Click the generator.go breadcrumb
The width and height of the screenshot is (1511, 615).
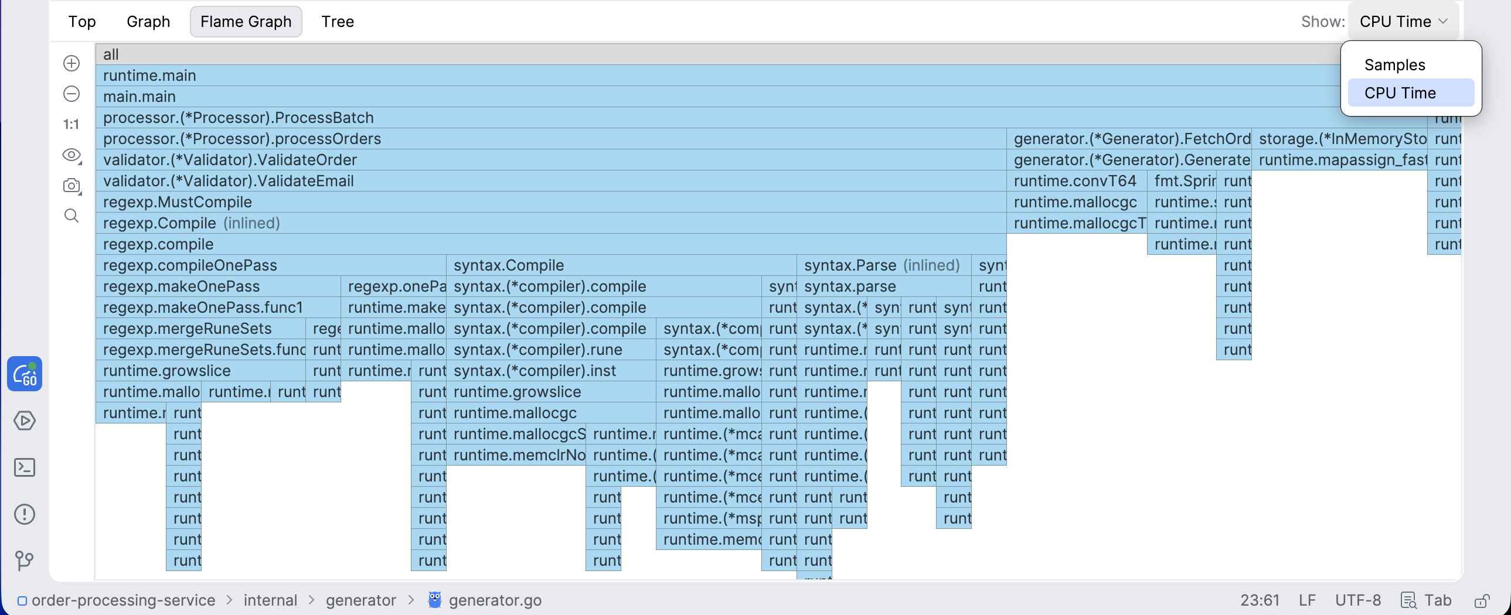click(x=495, y=600)
